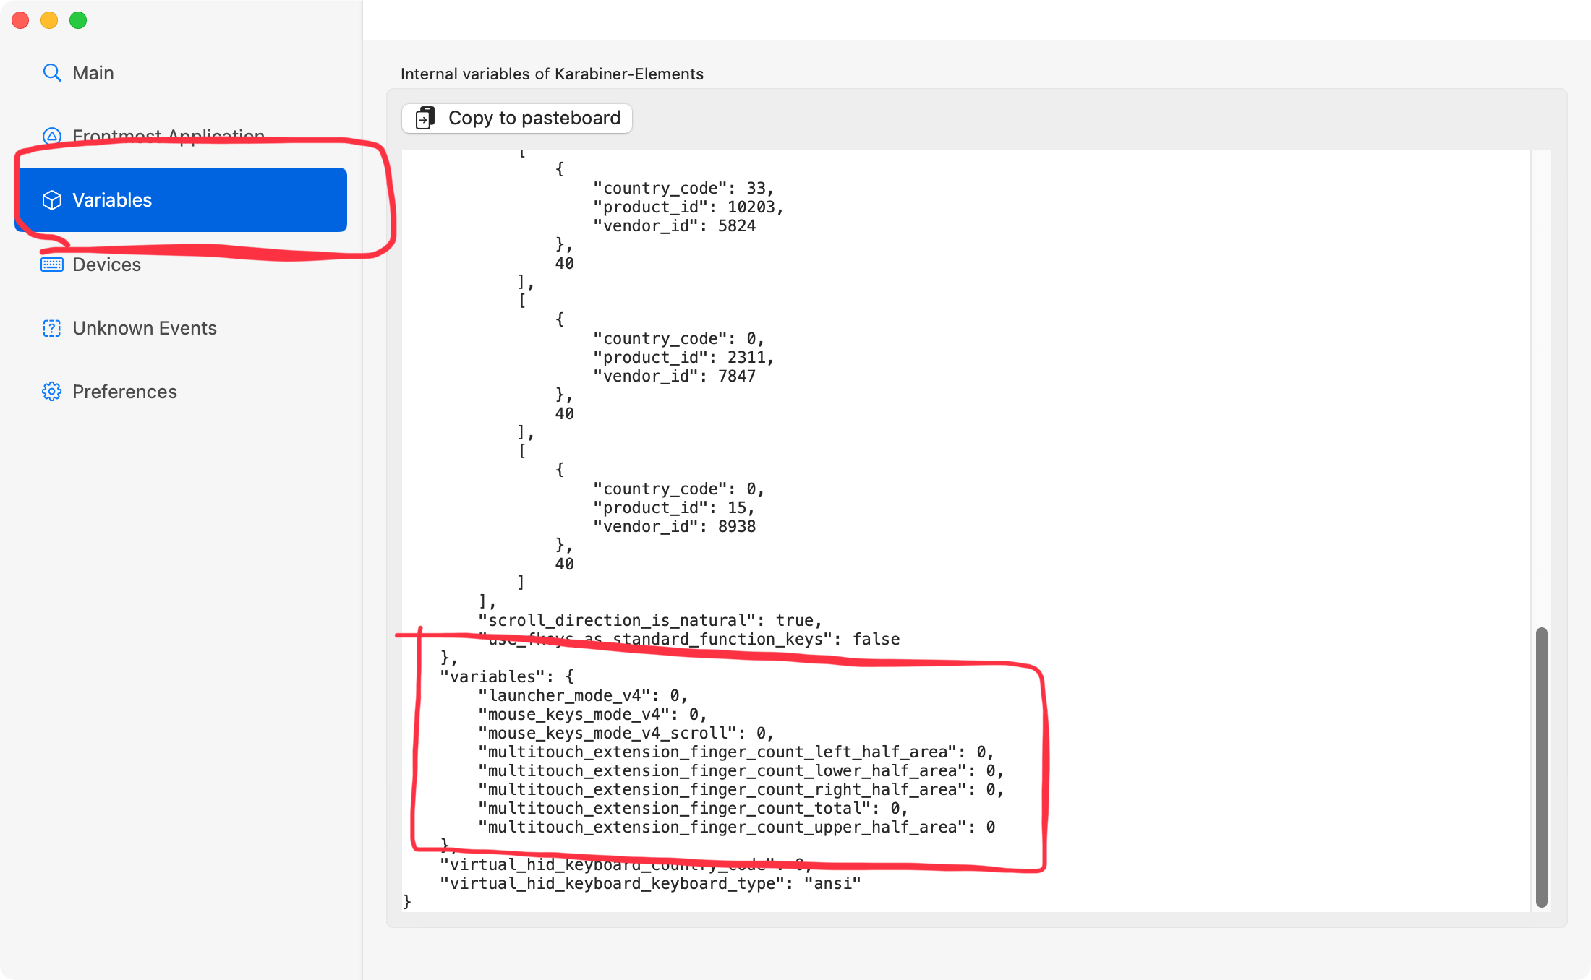The width and height of the screenshot is (1591, 980).
Task: Open the Main section
Action: [x=181, y=73]
